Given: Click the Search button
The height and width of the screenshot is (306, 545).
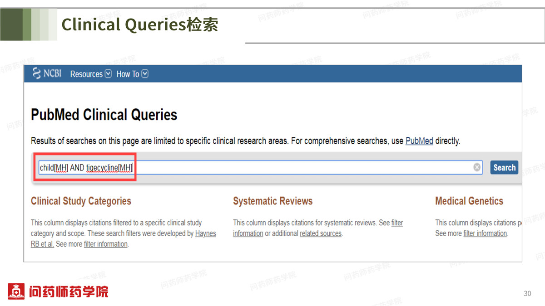Looking at the screenshot, I should coord(504,167).
